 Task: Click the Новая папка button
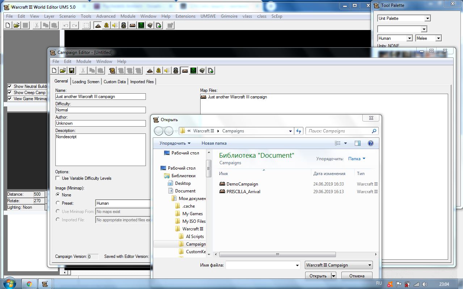coord(214,143)
